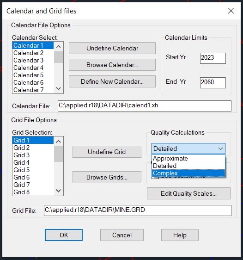Click the Undefine Grid button
The width and height of the screenshot is (243, 260).
click(107, 152)
